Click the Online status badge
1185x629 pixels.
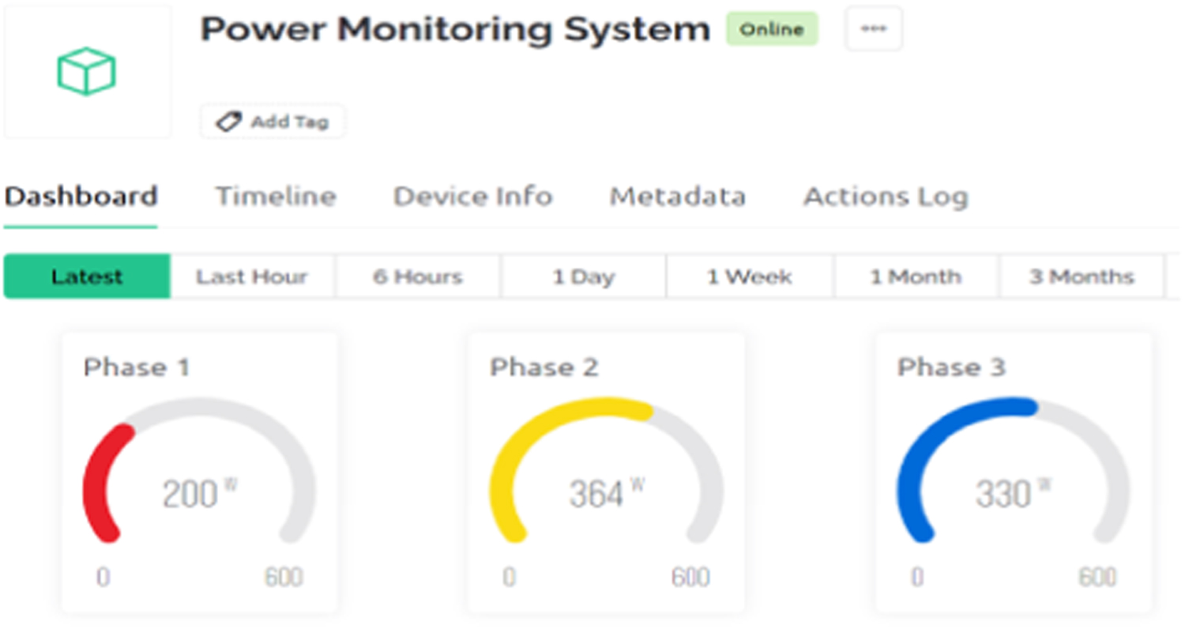click(772, 28)
